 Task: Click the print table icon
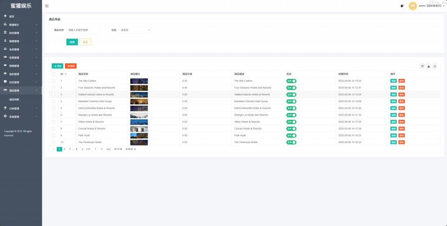click(x=434, y=66)
